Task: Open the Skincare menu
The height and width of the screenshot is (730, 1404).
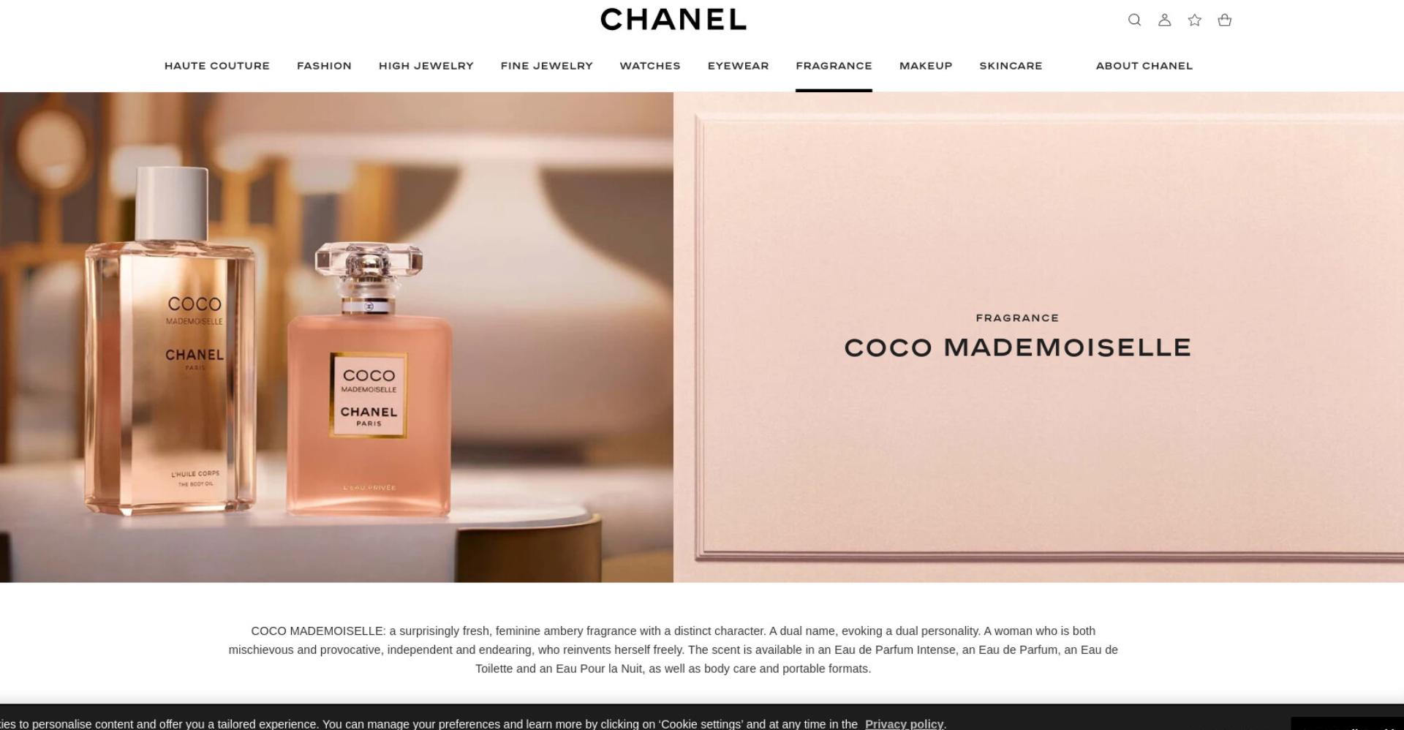Action: pyautogui.click(x=1011, y=66)
